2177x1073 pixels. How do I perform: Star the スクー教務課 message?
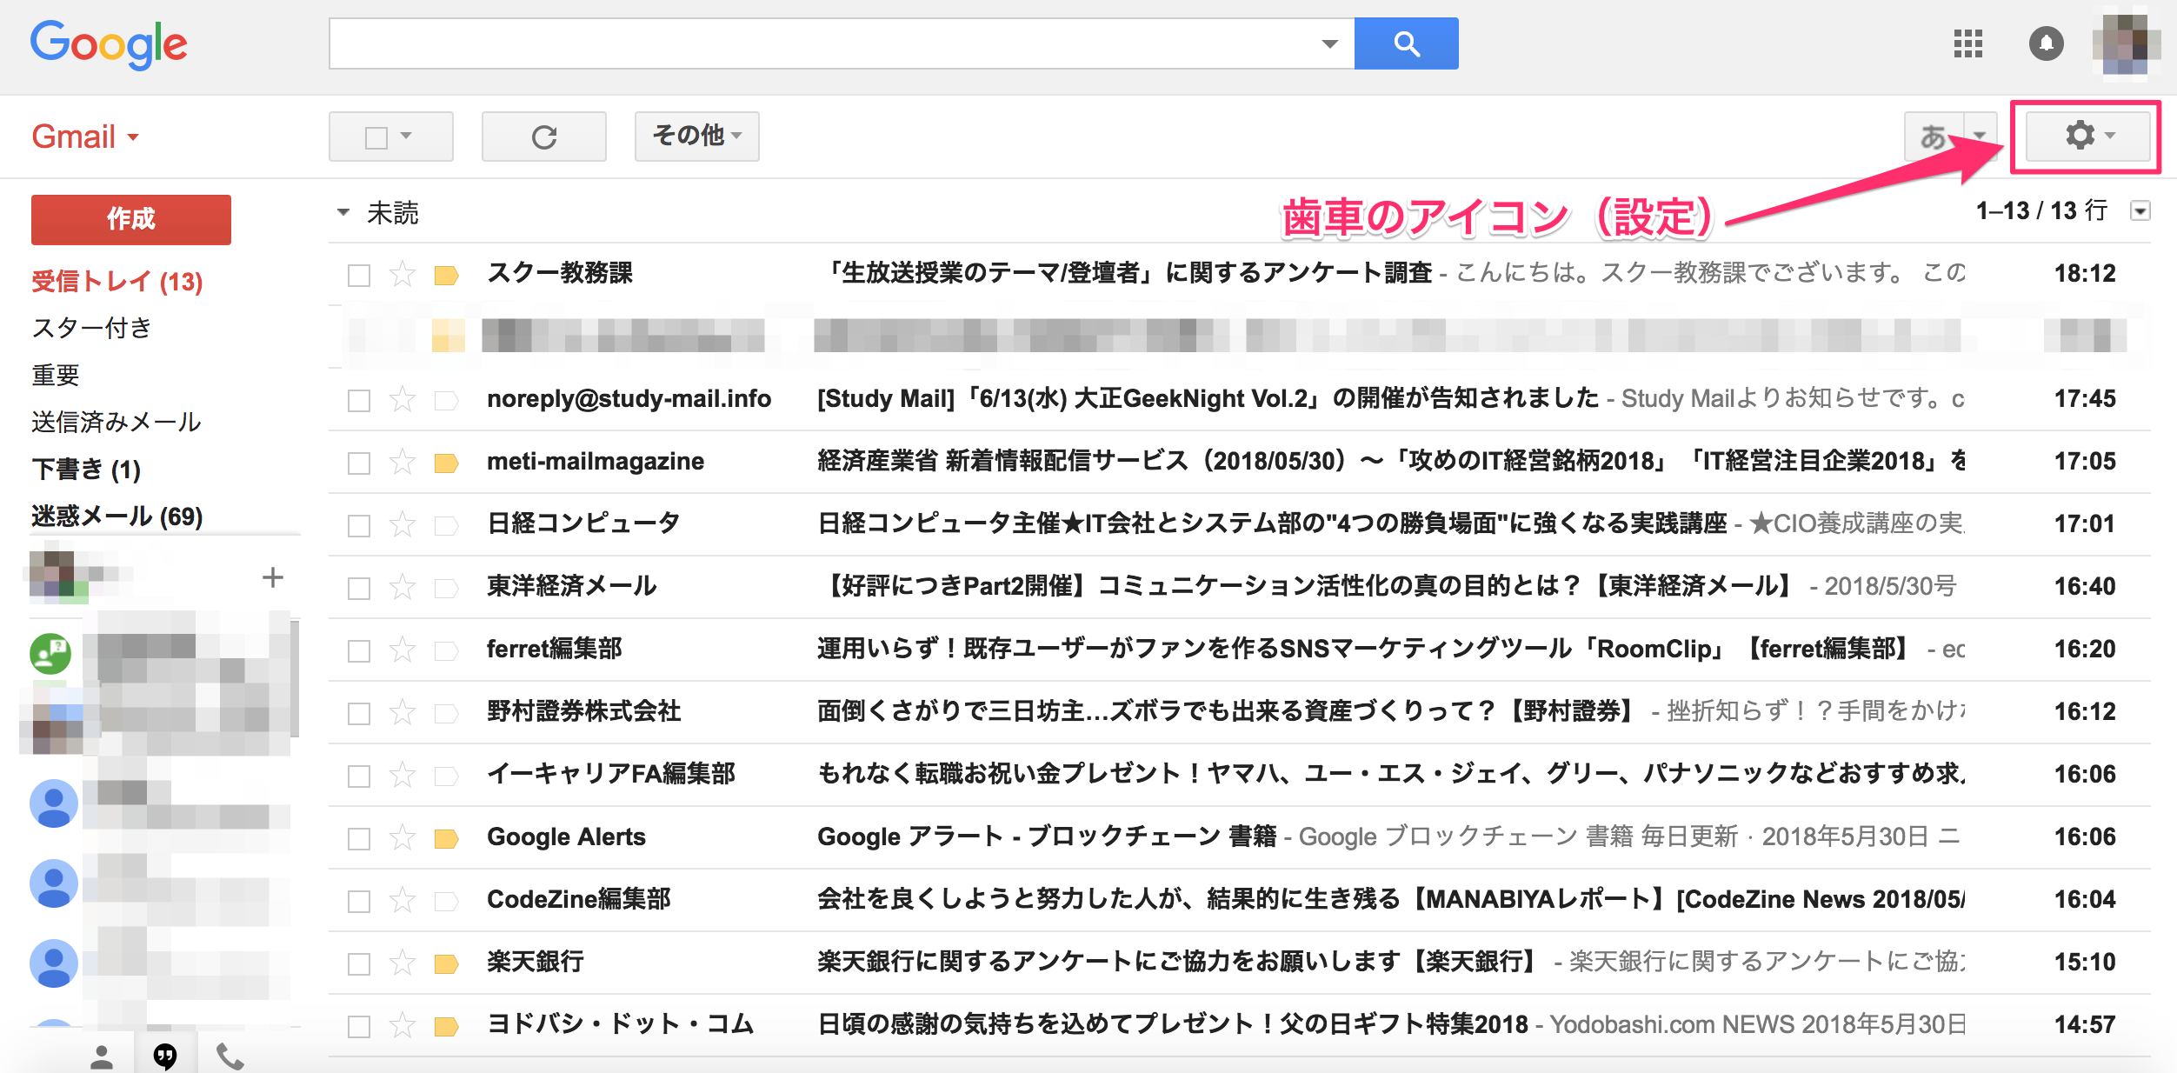pos(402,274)
